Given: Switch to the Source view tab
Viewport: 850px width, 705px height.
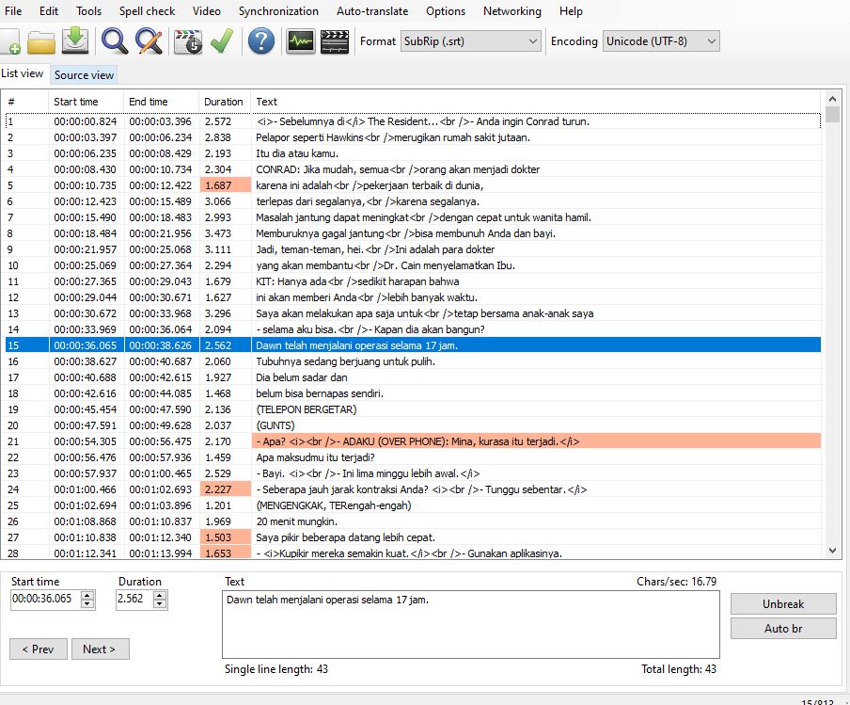Looking at the screenshot, I should click(84, 75).
